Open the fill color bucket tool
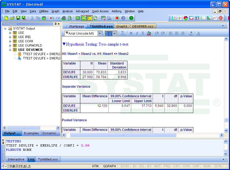 click(149, 33)
